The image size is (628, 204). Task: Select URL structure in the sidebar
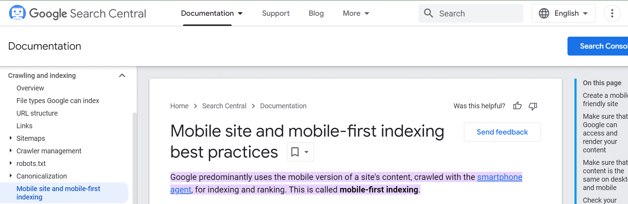tap(37, 113)
